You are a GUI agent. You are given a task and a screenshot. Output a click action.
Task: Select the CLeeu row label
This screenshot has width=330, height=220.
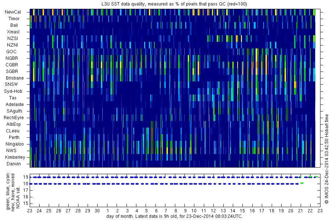click(x=12, y=131)
